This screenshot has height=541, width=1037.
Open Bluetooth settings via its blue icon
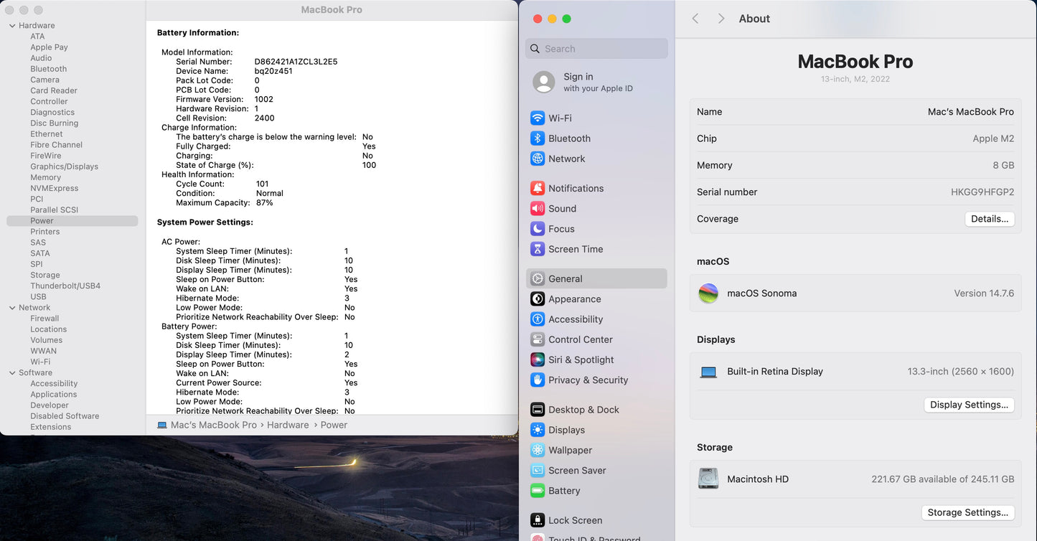pos(537,138)
